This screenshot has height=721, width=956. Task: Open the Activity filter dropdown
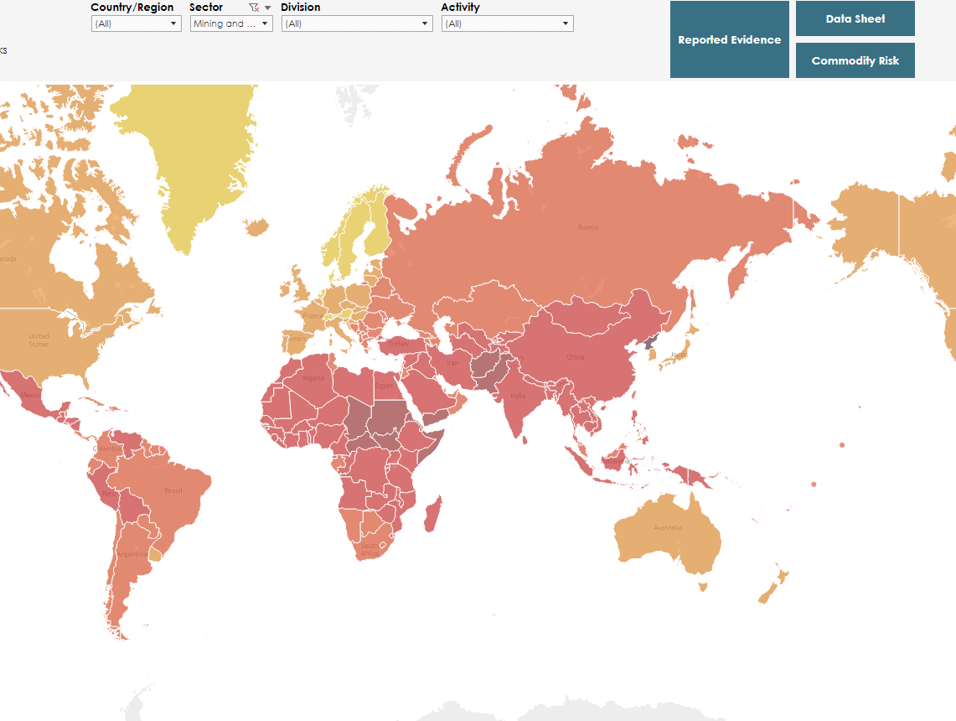(507, 23)
